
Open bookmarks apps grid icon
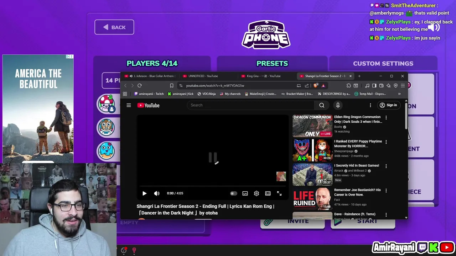pos(125,94)
